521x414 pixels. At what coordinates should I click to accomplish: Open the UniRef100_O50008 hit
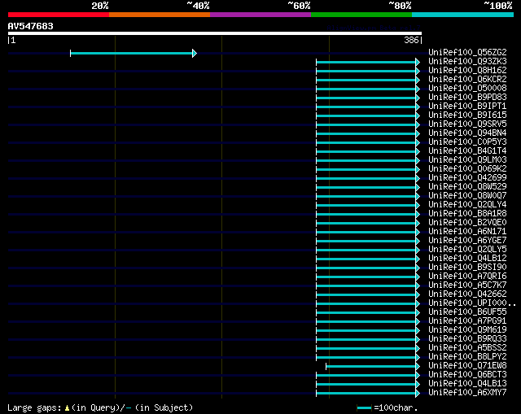[467, 89]
